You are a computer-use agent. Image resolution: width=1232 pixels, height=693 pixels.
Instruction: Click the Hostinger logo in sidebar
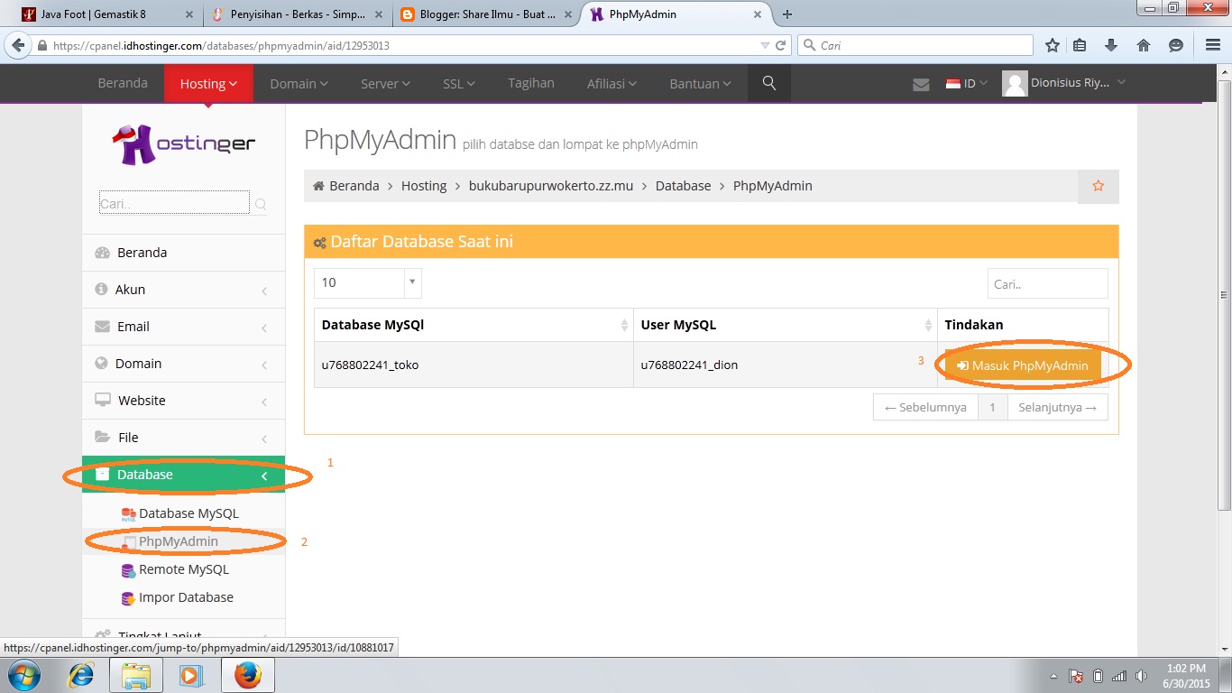(183, 144)
